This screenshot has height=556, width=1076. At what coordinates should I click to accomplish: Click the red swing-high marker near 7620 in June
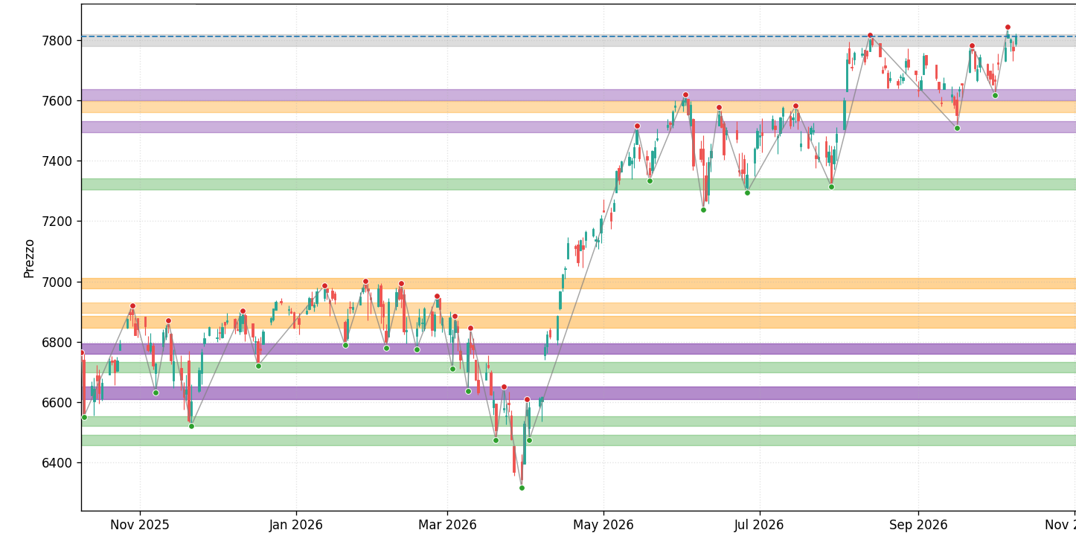coord(685,94)
